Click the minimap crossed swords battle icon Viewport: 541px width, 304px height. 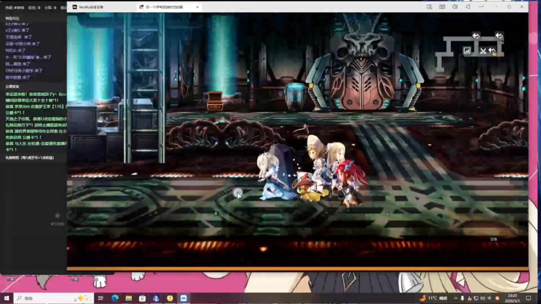pyautogui.click(x=483, y=51)
